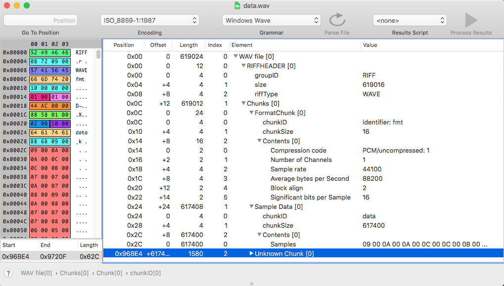Click the Go To Position input field

tap(41, 20)
